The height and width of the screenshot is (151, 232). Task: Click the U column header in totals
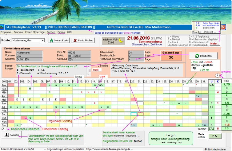point(212,81)
